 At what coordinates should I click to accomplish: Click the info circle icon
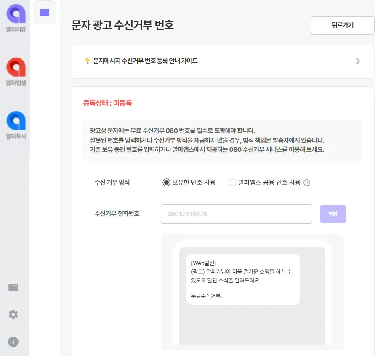(13, 342)
